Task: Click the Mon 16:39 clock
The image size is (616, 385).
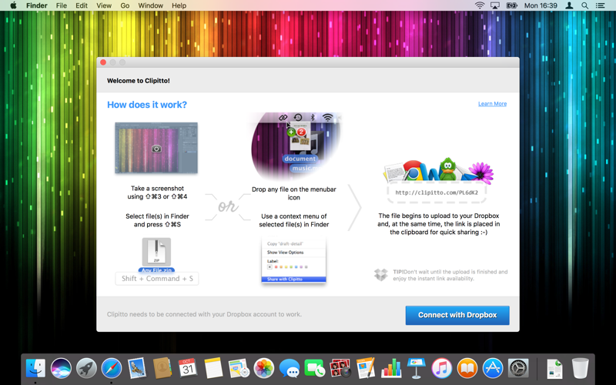Action: click(x=541, y=5)
